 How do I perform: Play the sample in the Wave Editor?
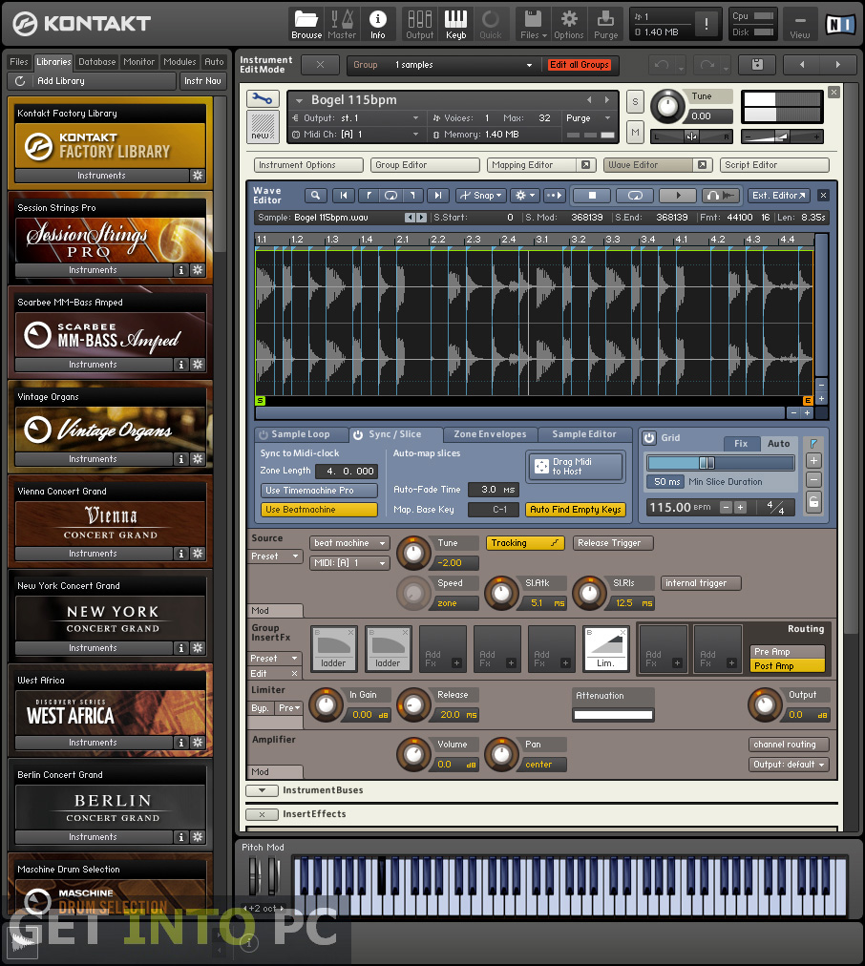[678, 196]
